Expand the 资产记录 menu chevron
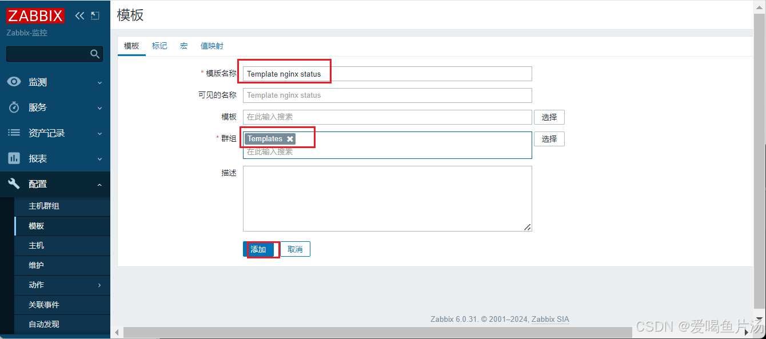Screen dimensions: 766x339 point(99,133)
